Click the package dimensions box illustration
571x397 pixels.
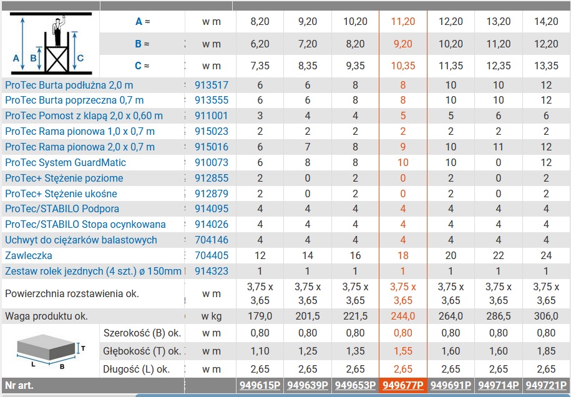click(x=51, y=350)
